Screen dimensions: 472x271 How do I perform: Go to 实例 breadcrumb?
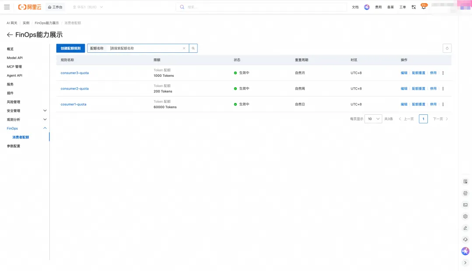pyautogui.click(x=26, y=23)
